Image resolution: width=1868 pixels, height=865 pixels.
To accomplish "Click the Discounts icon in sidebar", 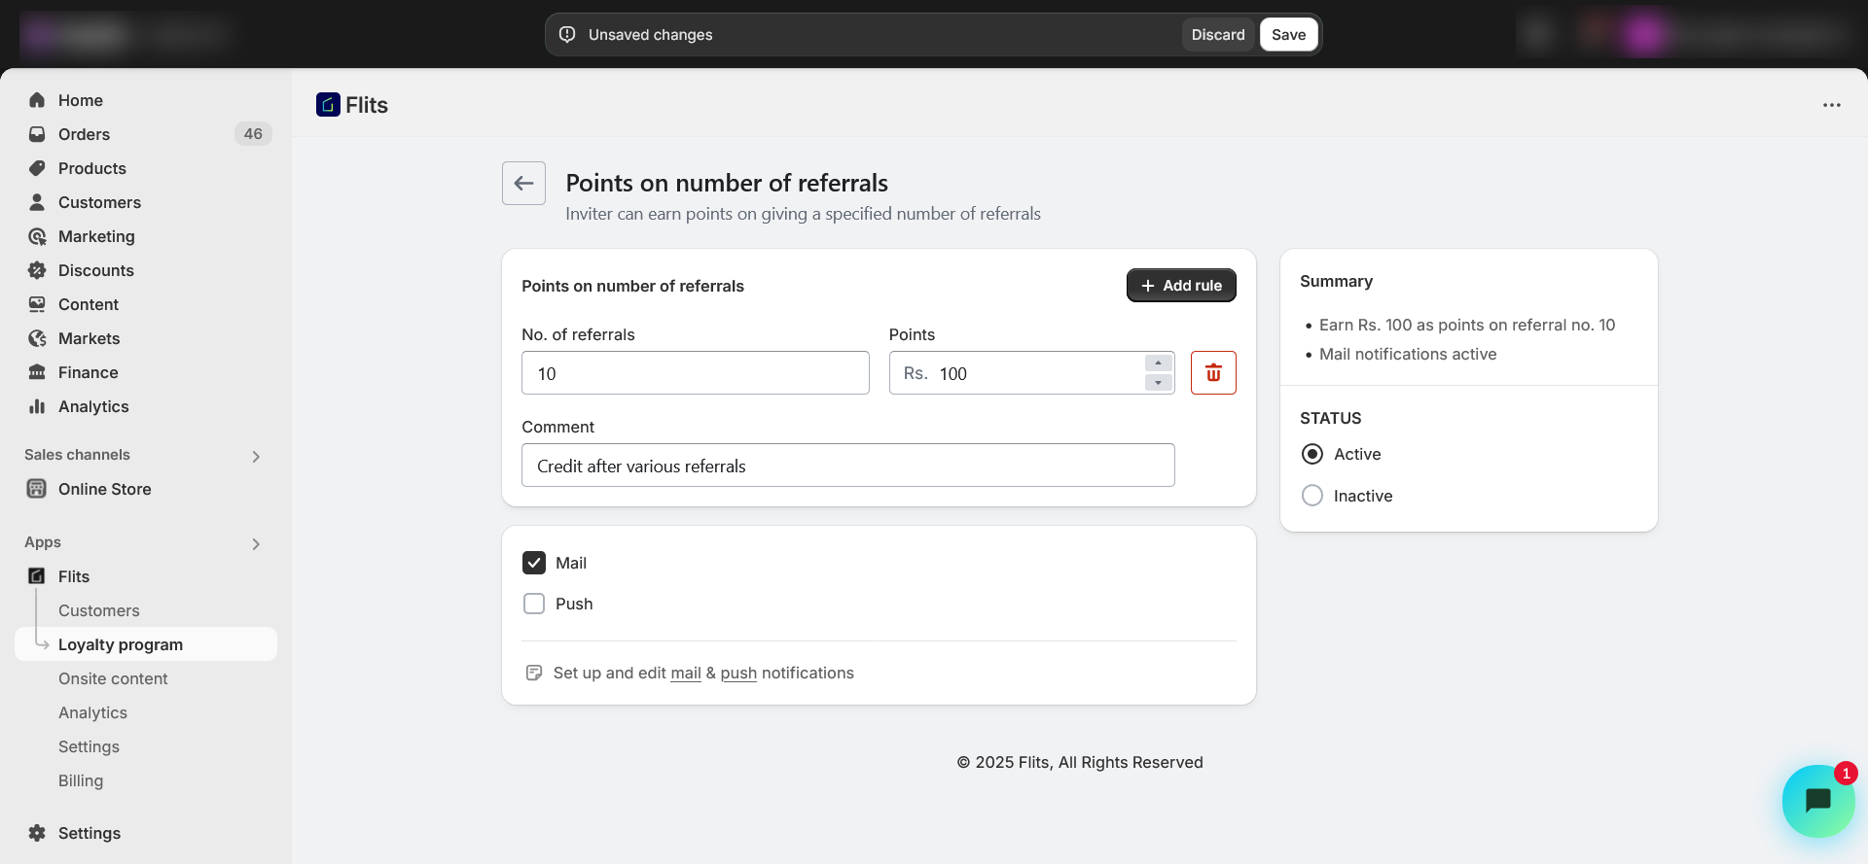I will click(x=37, y=270).
